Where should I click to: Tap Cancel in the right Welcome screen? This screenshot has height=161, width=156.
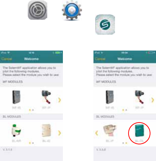(100, 59)
